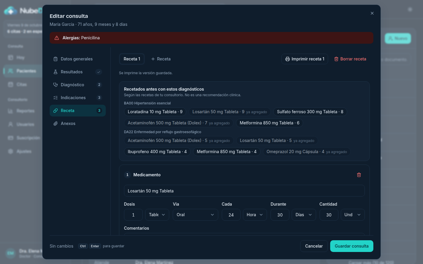
Task: Click the Omeprazol 20 mg Cápsula chip
Action: coord(307,152)
